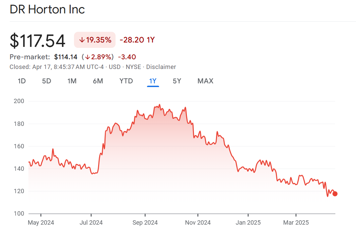Click the Sep 2024 axis label
Viewport: 356px width, 232px height.
tap(145, 222)
